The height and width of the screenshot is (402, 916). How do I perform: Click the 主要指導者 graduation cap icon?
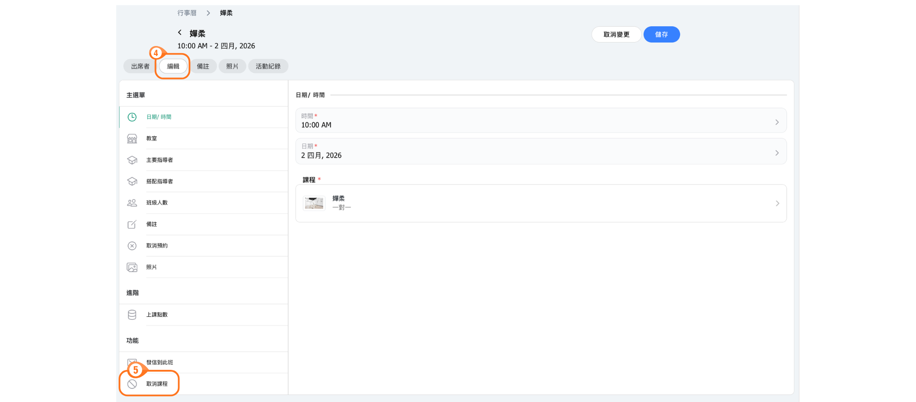click(x=132, y=160)
